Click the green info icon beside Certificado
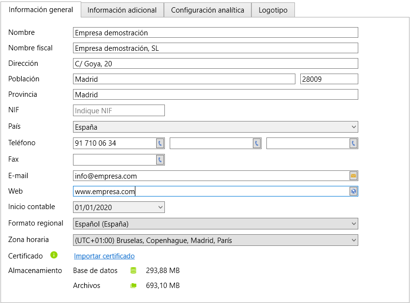The width and height of the screenshot is (410, 303). 54,255
